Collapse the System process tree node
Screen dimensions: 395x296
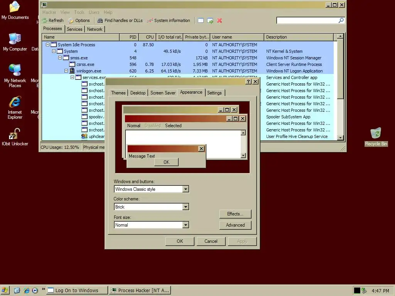[54, 51]
